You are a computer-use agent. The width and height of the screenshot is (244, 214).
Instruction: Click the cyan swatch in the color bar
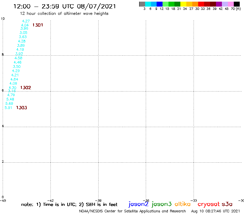[x=148, y=4]
